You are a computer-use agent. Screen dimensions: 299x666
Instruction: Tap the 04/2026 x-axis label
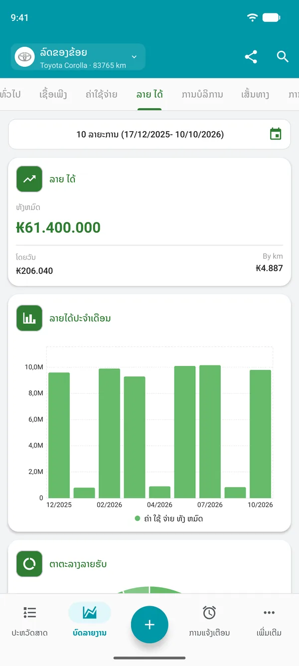159,504
